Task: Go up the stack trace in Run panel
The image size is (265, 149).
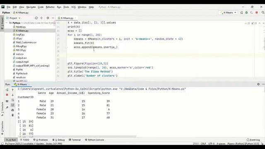Action: pos(13,90)
